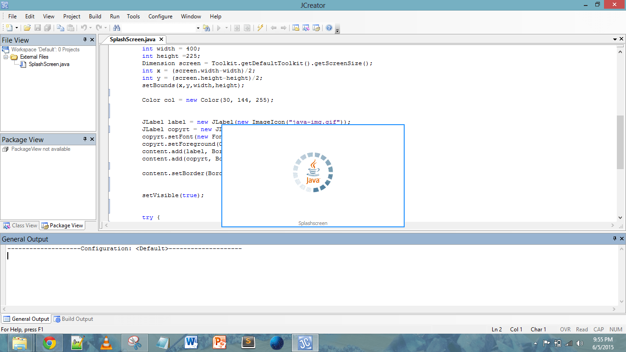626x352 pixels.
Task: Collapse the External Files tree node
Action: point(6,57)
